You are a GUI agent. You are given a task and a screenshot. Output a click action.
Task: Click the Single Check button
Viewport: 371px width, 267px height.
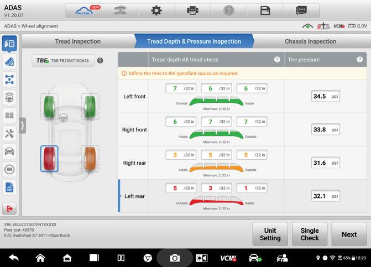(x=310, y=234)
